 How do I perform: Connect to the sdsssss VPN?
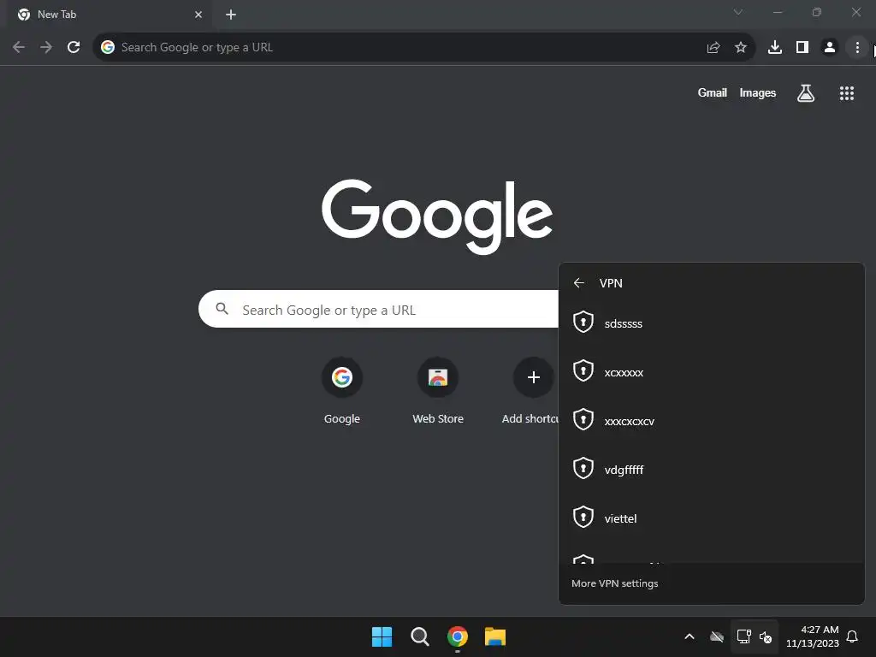coord(711,323)
